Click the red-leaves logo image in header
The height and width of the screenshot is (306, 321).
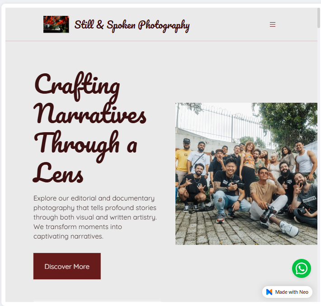click(x=56, y=24)
